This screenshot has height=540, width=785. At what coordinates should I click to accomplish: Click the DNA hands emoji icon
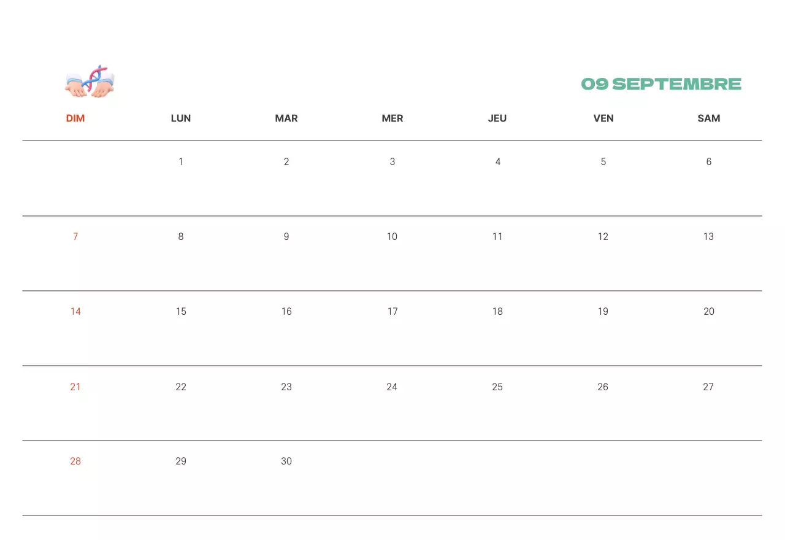click(90, 82)
